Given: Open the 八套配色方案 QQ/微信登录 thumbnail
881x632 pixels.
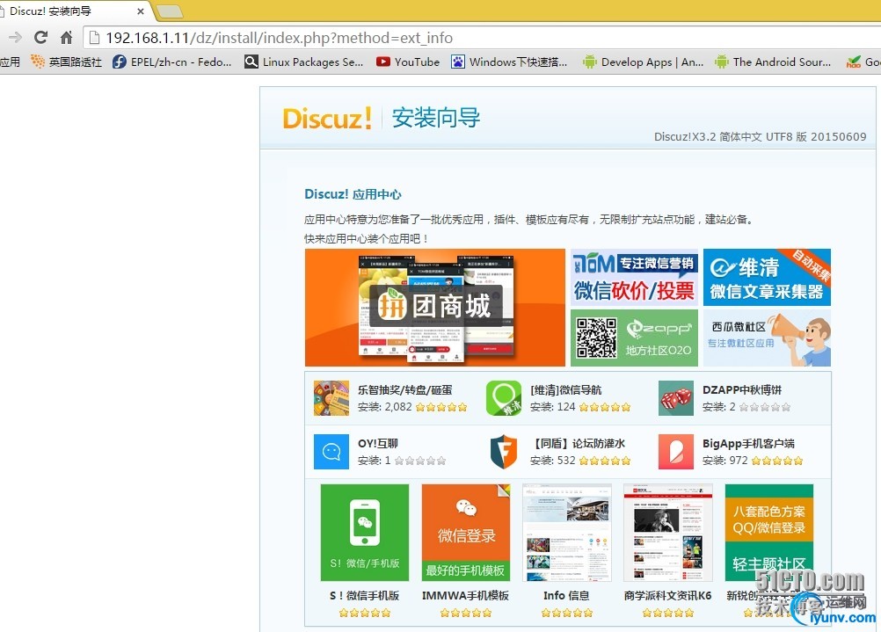Looking at the screenshot, I should [769, 533].
